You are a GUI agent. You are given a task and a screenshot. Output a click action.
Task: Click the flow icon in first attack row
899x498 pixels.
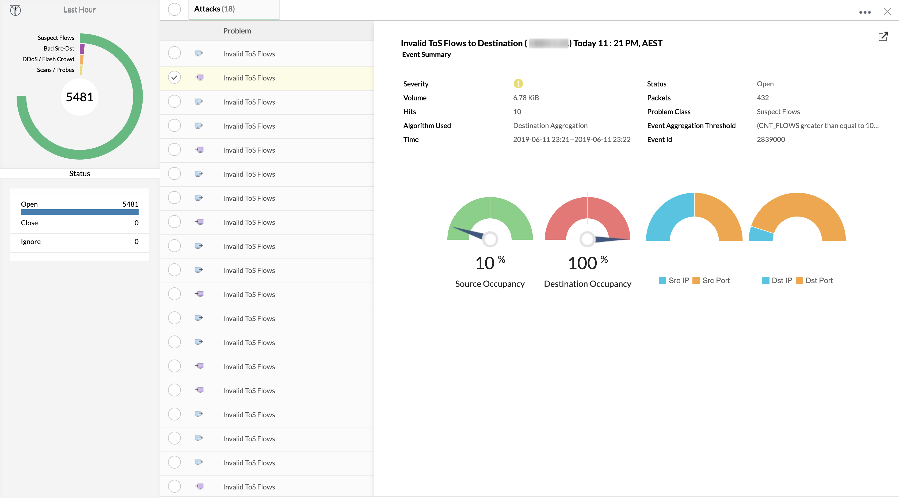[199, 54]
